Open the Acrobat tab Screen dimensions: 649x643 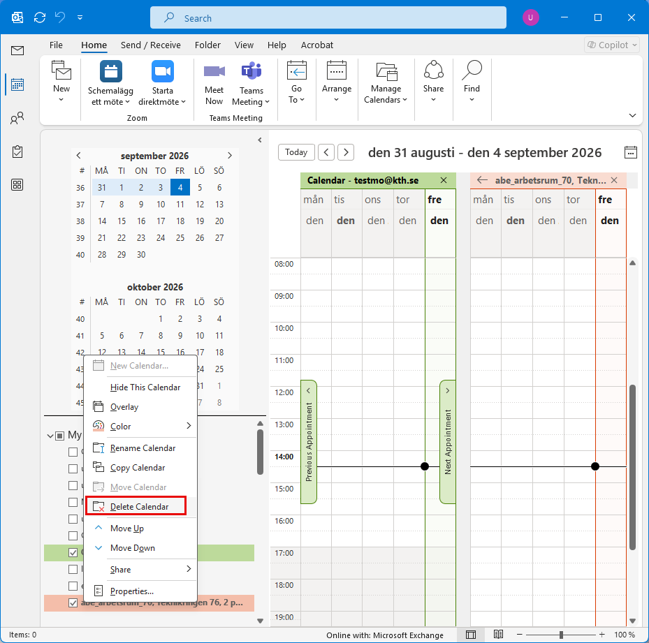[x=316, y=45]
